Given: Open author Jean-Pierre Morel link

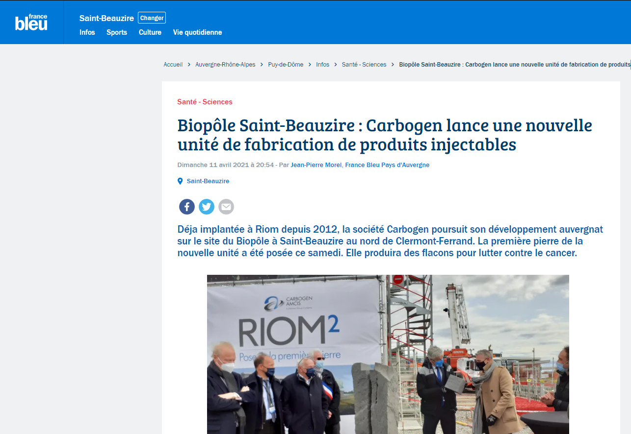Looking at the screenshot, I should pyautogui.click(x=316, y=165).
